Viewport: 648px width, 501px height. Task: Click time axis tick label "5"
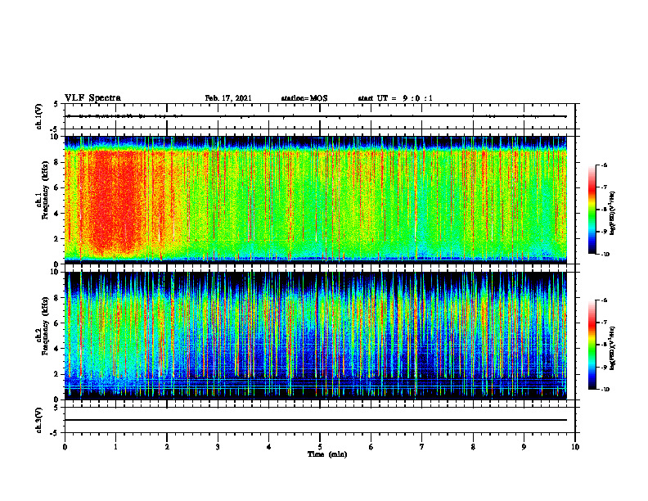pos(320,447)
